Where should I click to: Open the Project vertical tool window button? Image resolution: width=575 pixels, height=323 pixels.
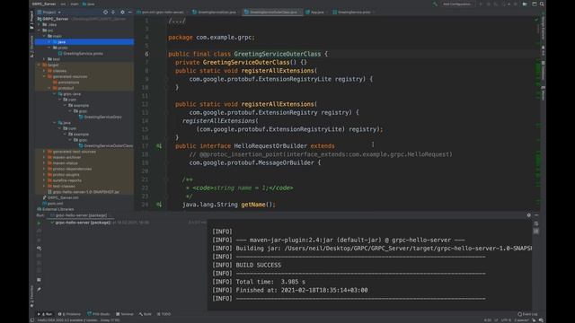pos(32,20)
